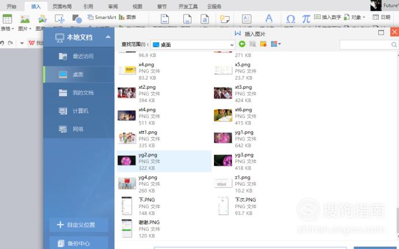Switch to the 审阅 tab
Screen dimensions: 399x249
click(x=113, y=6)
